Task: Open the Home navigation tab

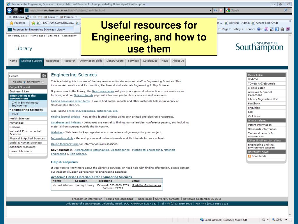Action: click(13, 62)
